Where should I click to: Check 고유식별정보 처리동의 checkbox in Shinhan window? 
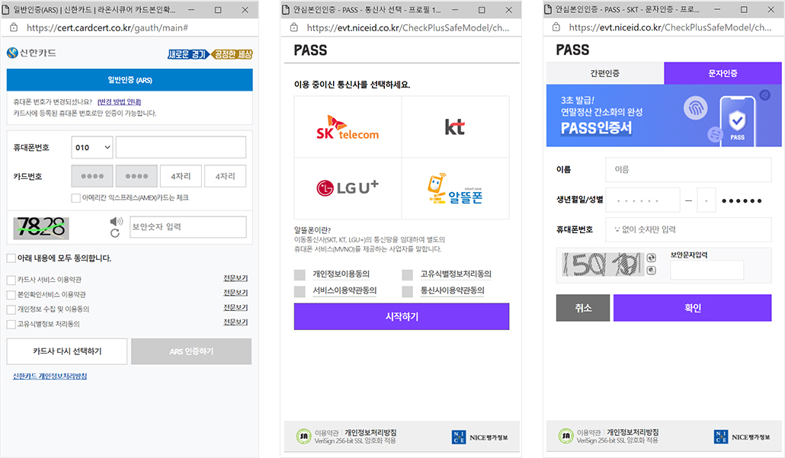(x=11, y=325)
